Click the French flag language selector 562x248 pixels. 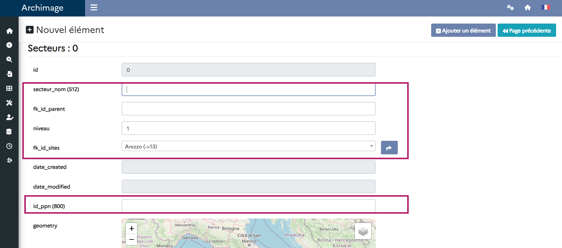(545, 7)
